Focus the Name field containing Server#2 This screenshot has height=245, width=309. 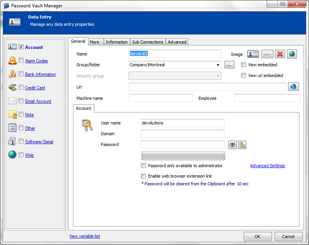tap(175, 54)
